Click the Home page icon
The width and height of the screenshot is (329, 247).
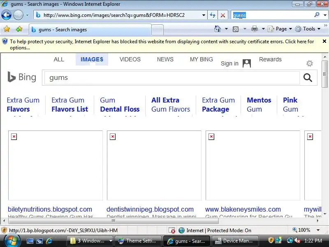pos(218,29)
